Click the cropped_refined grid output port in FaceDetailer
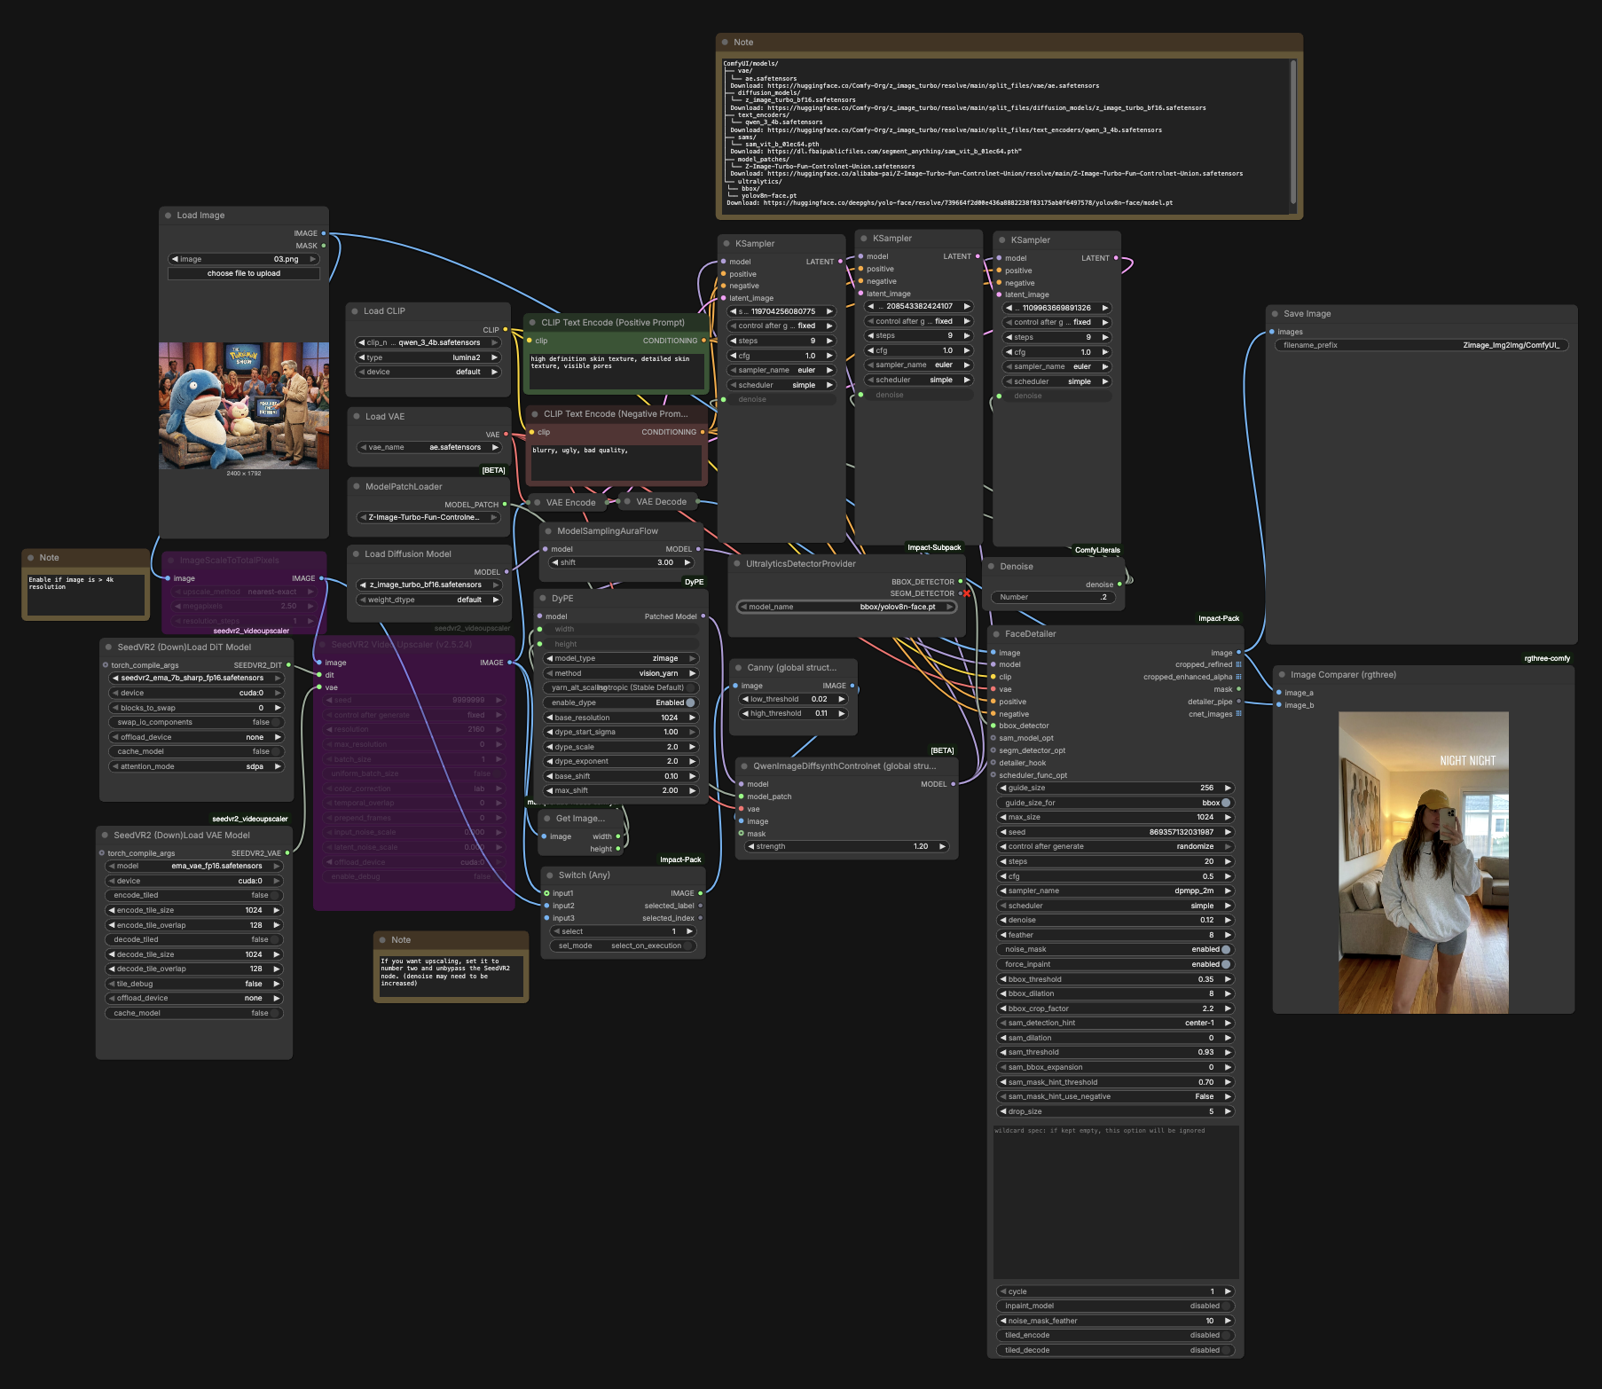The image size is (1602, 1389). pyautogui.click(x=1238, y=664)
